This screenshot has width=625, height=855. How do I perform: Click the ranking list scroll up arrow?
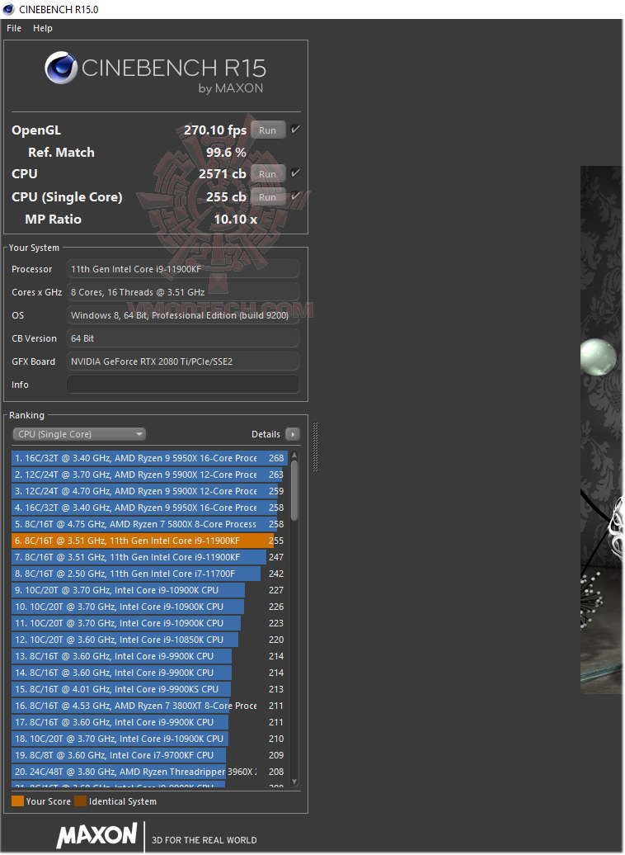coord(295,455)
